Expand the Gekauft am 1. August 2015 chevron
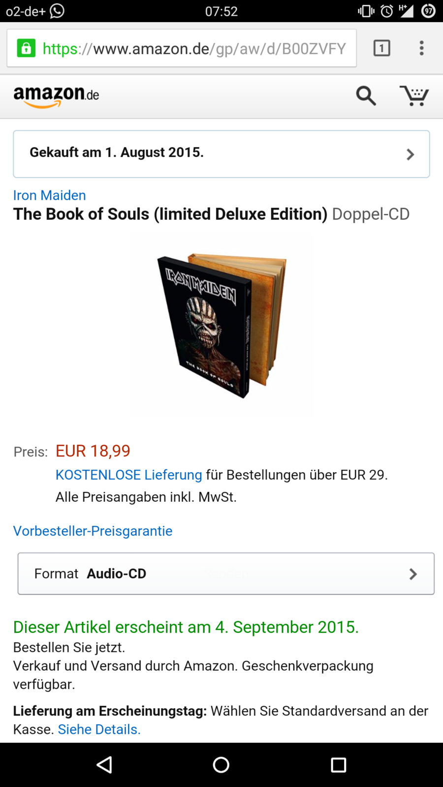The image size is (443, 787). [411, 154]
